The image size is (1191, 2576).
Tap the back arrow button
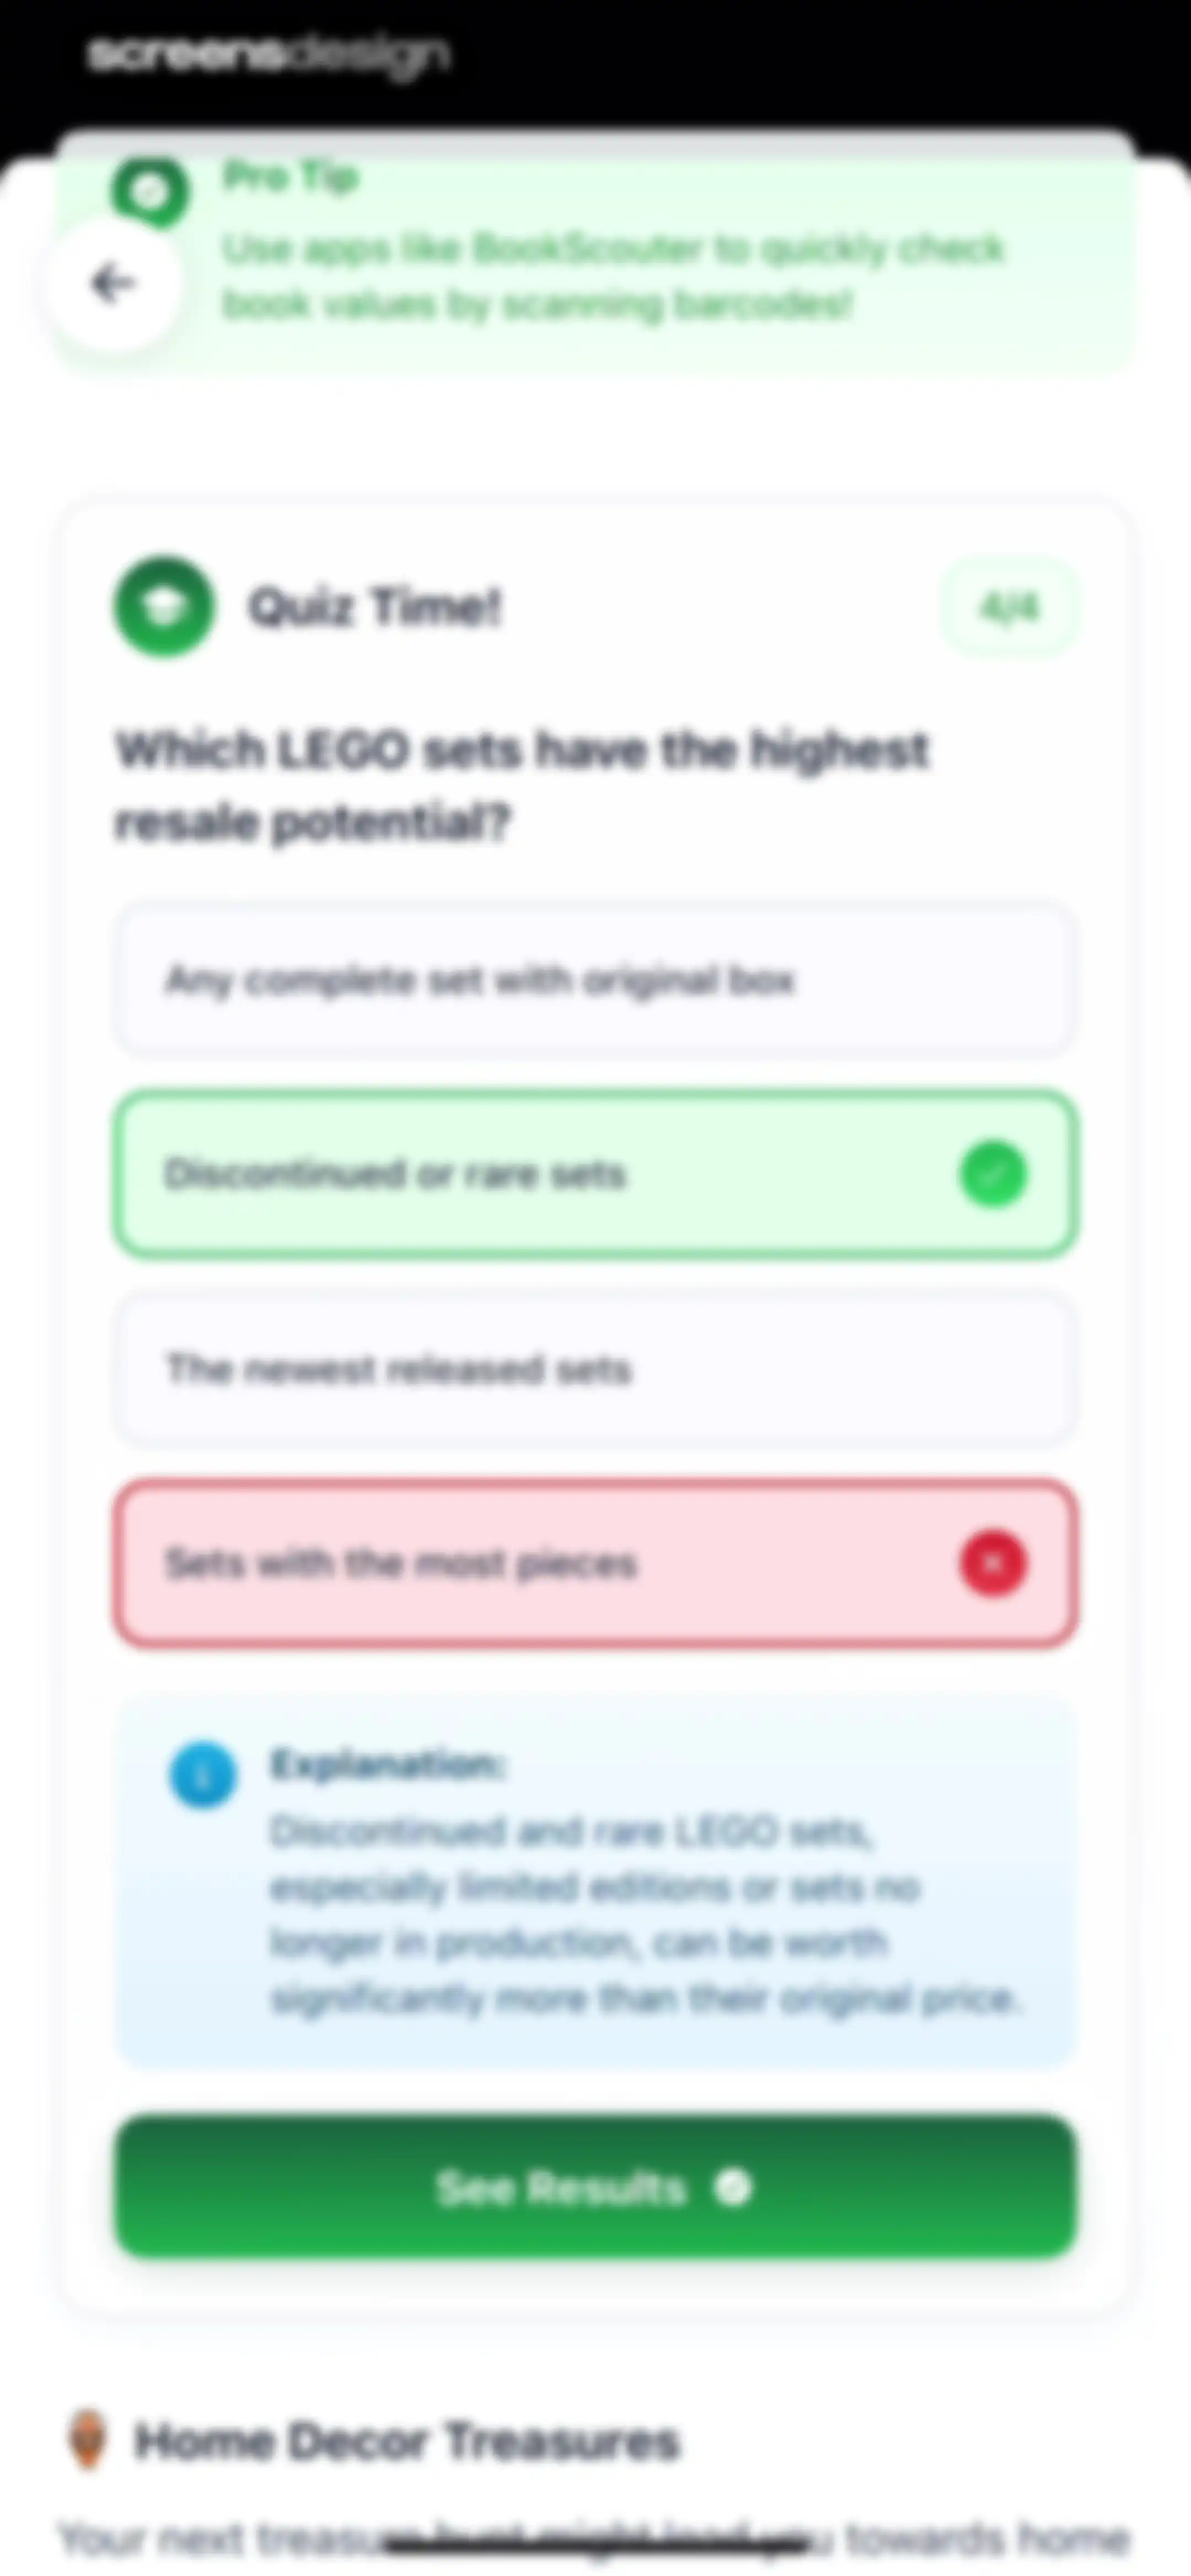pyautogui.click(x=113, y=284)
